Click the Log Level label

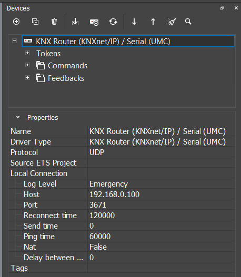40,184
